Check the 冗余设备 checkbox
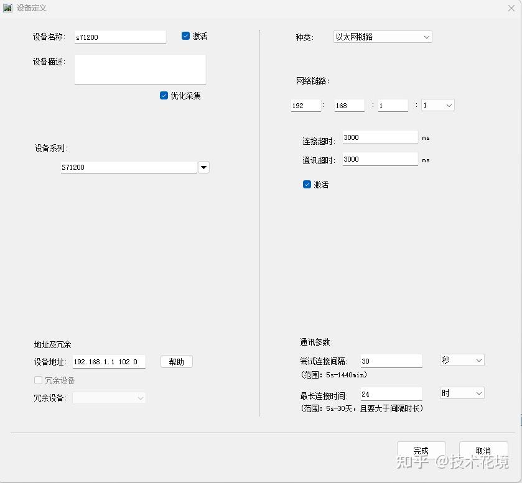The image size is (522, 483). [x=38, y=380]
